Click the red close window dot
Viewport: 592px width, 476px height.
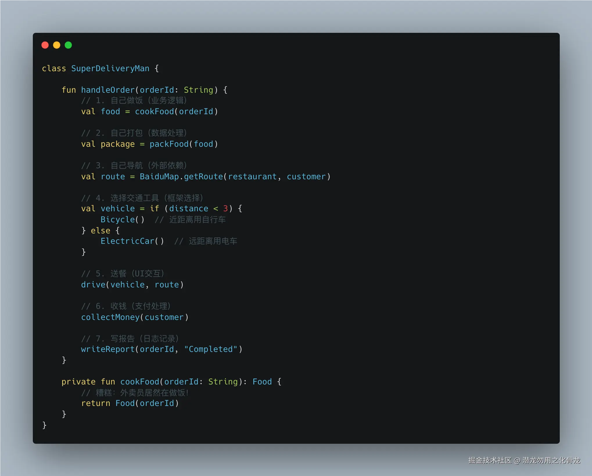point(45,45)
